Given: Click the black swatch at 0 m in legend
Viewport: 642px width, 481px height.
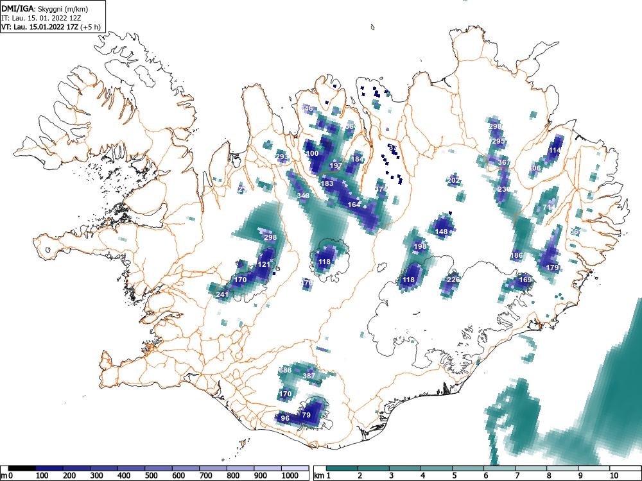Looking at the screenshot, I should click(x=22, y=468).
